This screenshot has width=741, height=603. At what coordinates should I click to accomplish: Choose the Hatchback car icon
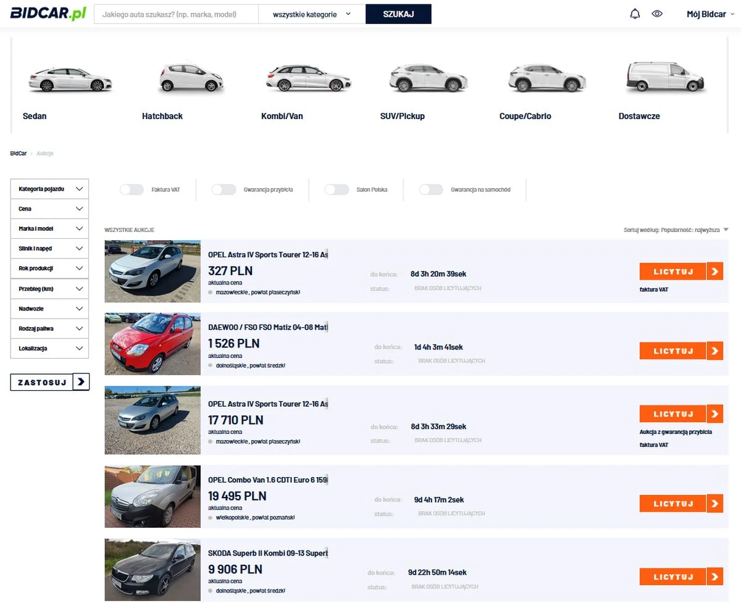(191, 78)
